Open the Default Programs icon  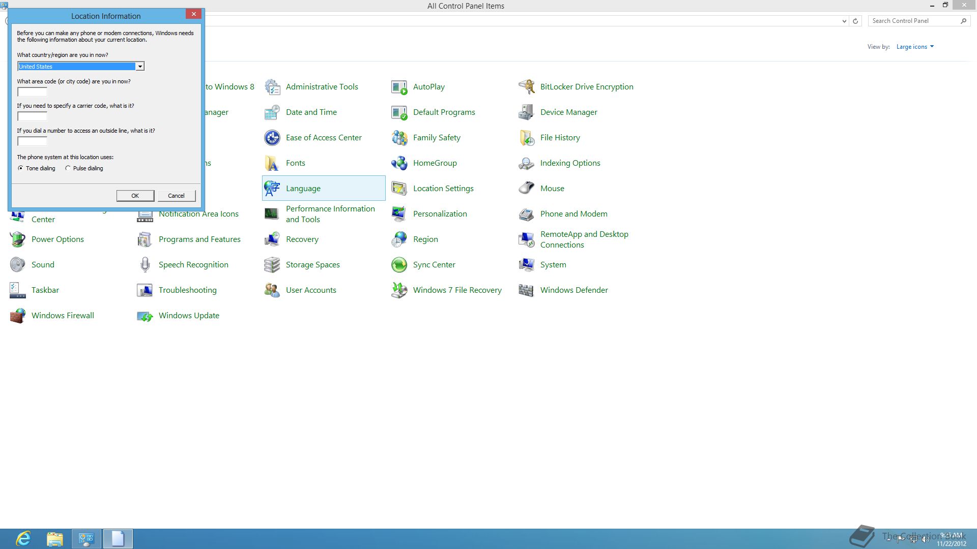point(399,112)
